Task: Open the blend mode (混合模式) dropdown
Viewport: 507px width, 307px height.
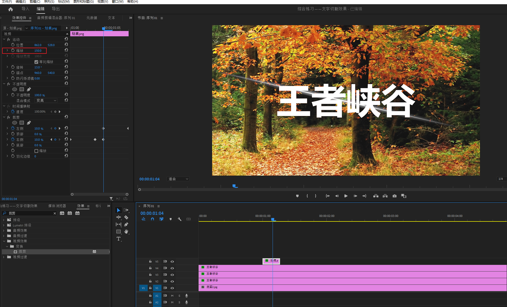Action: (46, 101)
